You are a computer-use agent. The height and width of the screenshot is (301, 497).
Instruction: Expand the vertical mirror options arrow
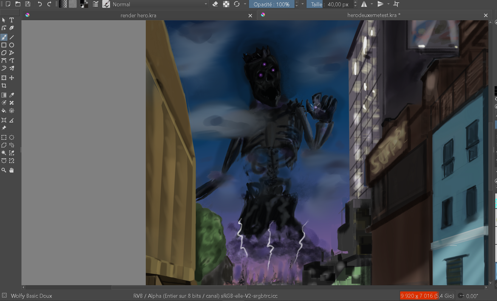(388, 4)
